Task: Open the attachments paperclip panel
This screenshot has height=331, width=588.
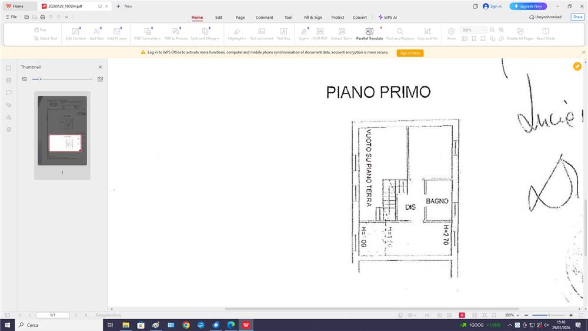Action: 8,105
